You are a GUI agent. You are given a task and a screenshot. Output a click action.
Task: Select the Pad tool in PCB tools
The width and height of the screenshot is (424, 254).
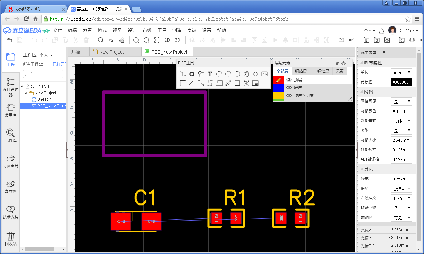click(x=192, y=74)
